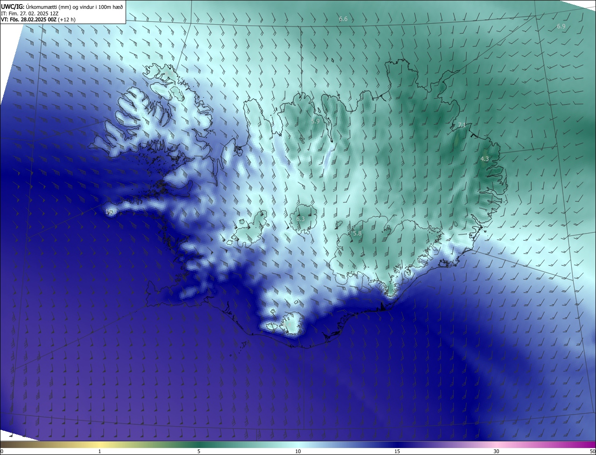Image resolution: width=596 pixels, height=455 pixels.
Task: Click the 5.8 value label on the map
Action: tap(357, 234)
